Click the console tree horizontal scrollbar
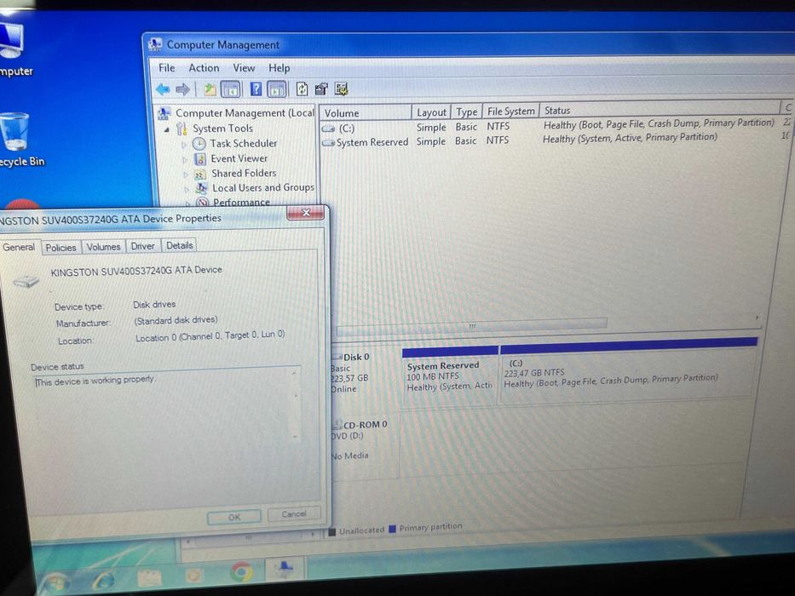Screen dimensions: 795x596 pyautogui.click(x=249, y=537)
